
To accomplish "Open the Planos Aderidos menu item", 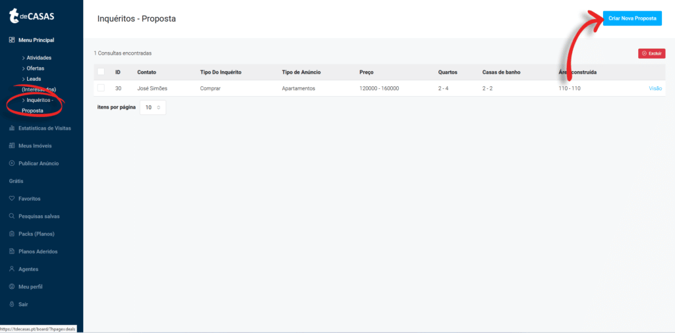I will click(x=33, y=252).
